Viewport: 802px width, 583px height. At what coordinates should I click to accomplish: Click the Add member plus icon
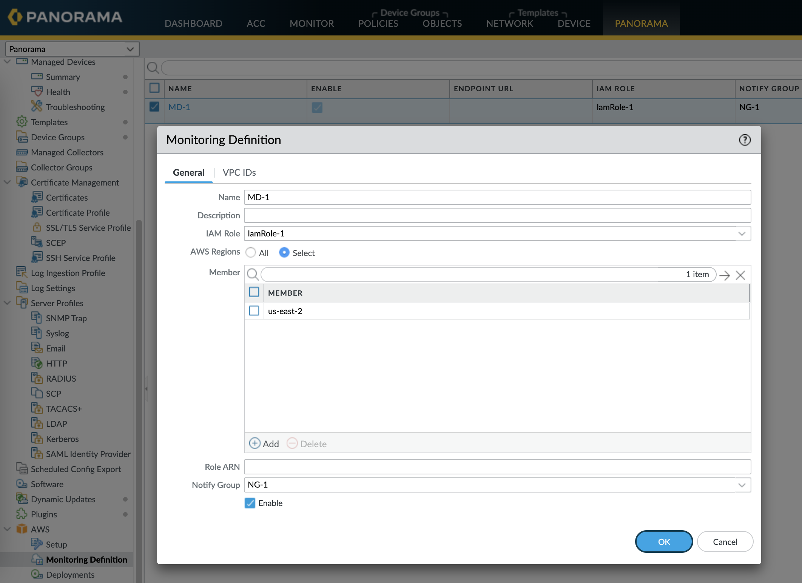pos(255,443)
